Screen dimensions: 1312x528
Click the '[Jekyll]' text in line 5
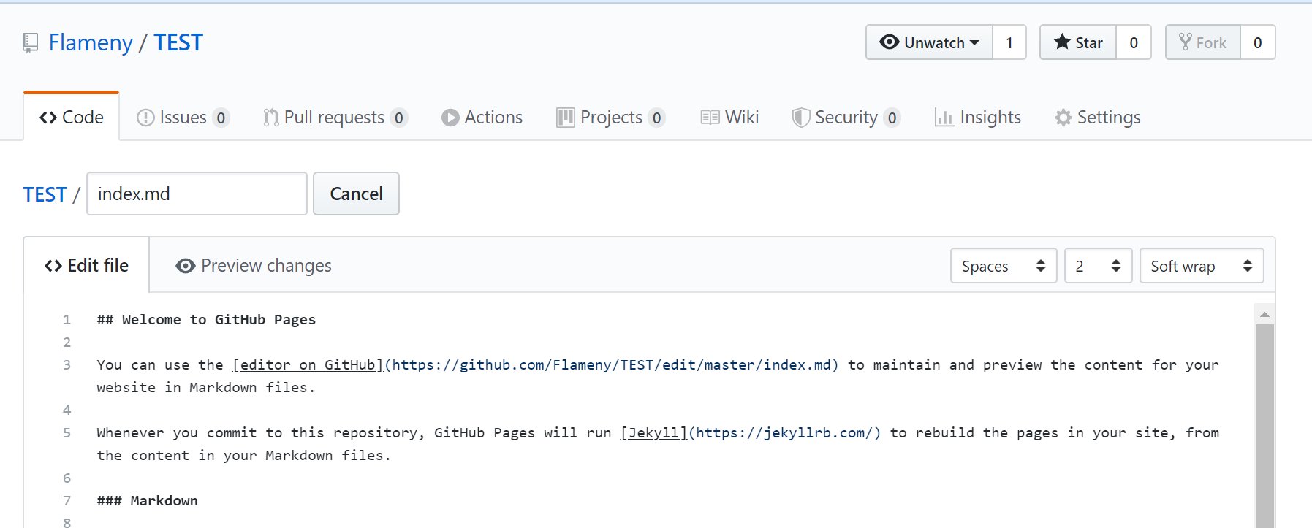[653, 432]
